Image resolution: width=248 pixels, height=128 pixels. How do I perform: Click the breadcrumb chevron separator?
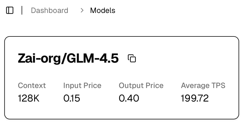82,11
